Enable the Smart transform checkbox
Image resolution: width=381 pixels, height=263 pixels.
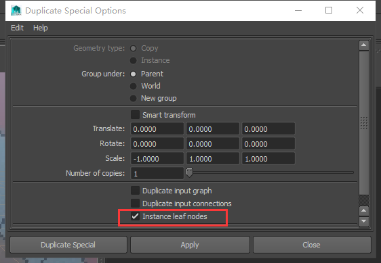point(135,115)
